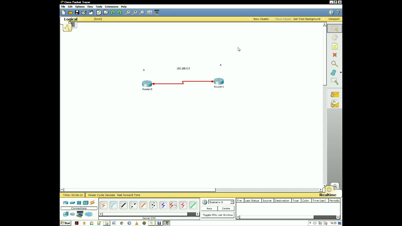Open the Drawing Palette icon
The width and height of the screenshot is (402, 226).
pos(149,12)
